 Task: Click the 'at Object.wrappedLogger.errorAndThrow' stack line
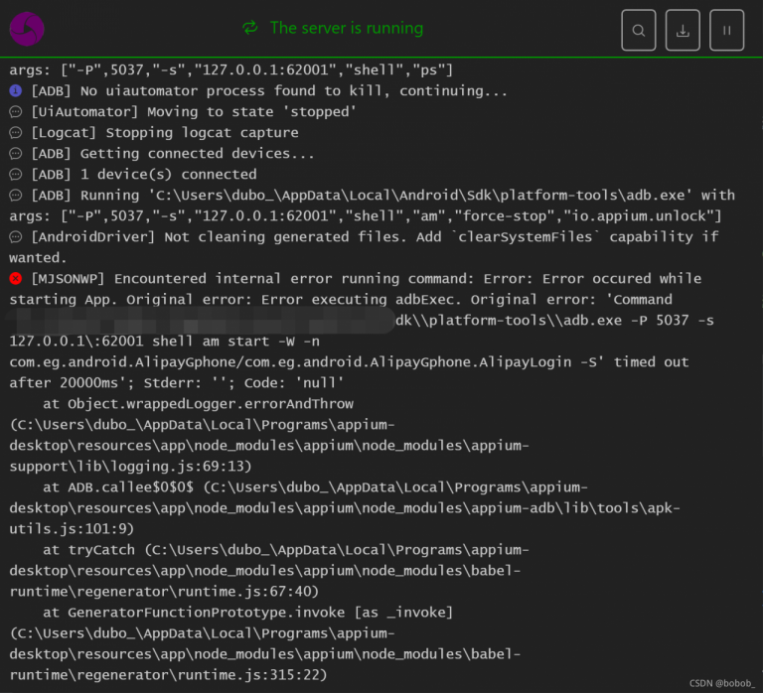(x=199, y=404)
